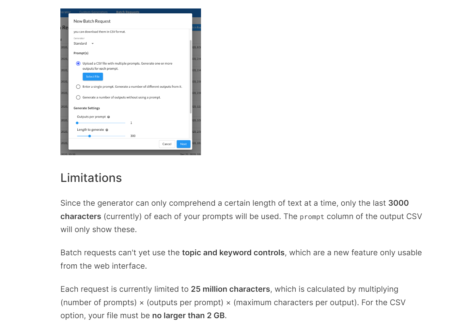Click the dropdown arrow next to Standard
466x326 pixels.
coord(92,43)
